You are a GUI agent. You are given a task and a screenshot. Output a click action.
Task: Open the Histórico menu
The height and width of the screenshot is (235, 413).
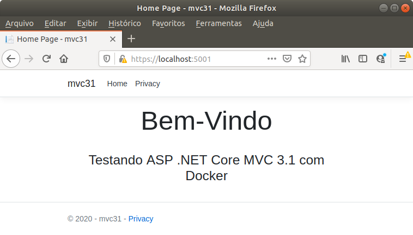pos(125,23)
